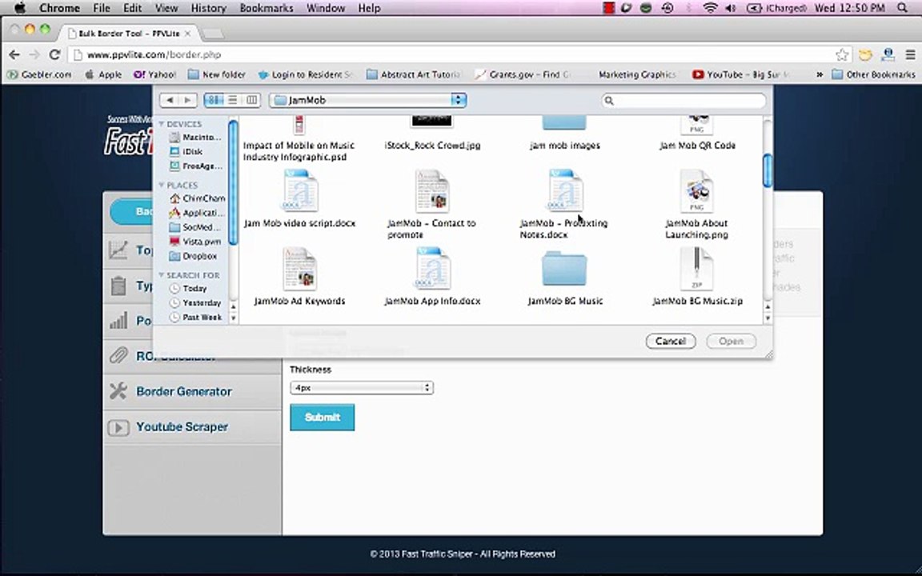Screen dimensions: 922x576
Task: Open the Bookmarks menu
Action: (267, 8)
